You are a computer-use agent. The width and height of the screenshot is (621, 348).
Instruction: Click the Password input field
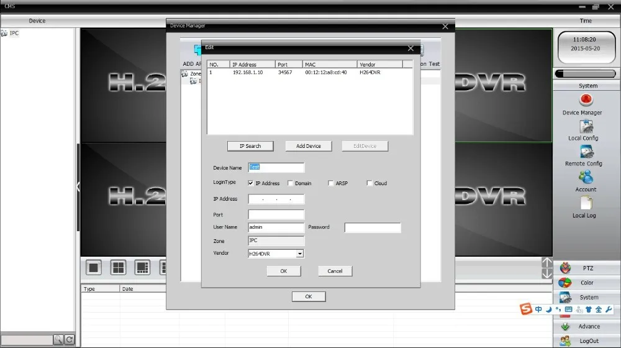point(373,227)
